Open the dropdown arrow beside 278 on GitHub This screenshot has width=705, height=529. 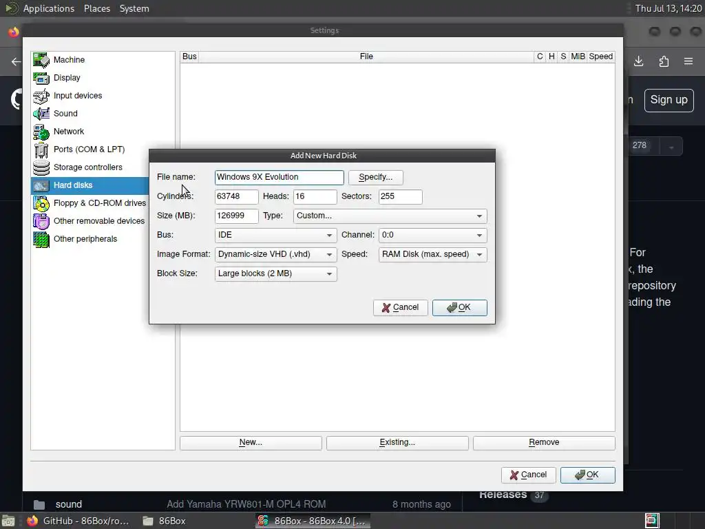pos(671,147)
